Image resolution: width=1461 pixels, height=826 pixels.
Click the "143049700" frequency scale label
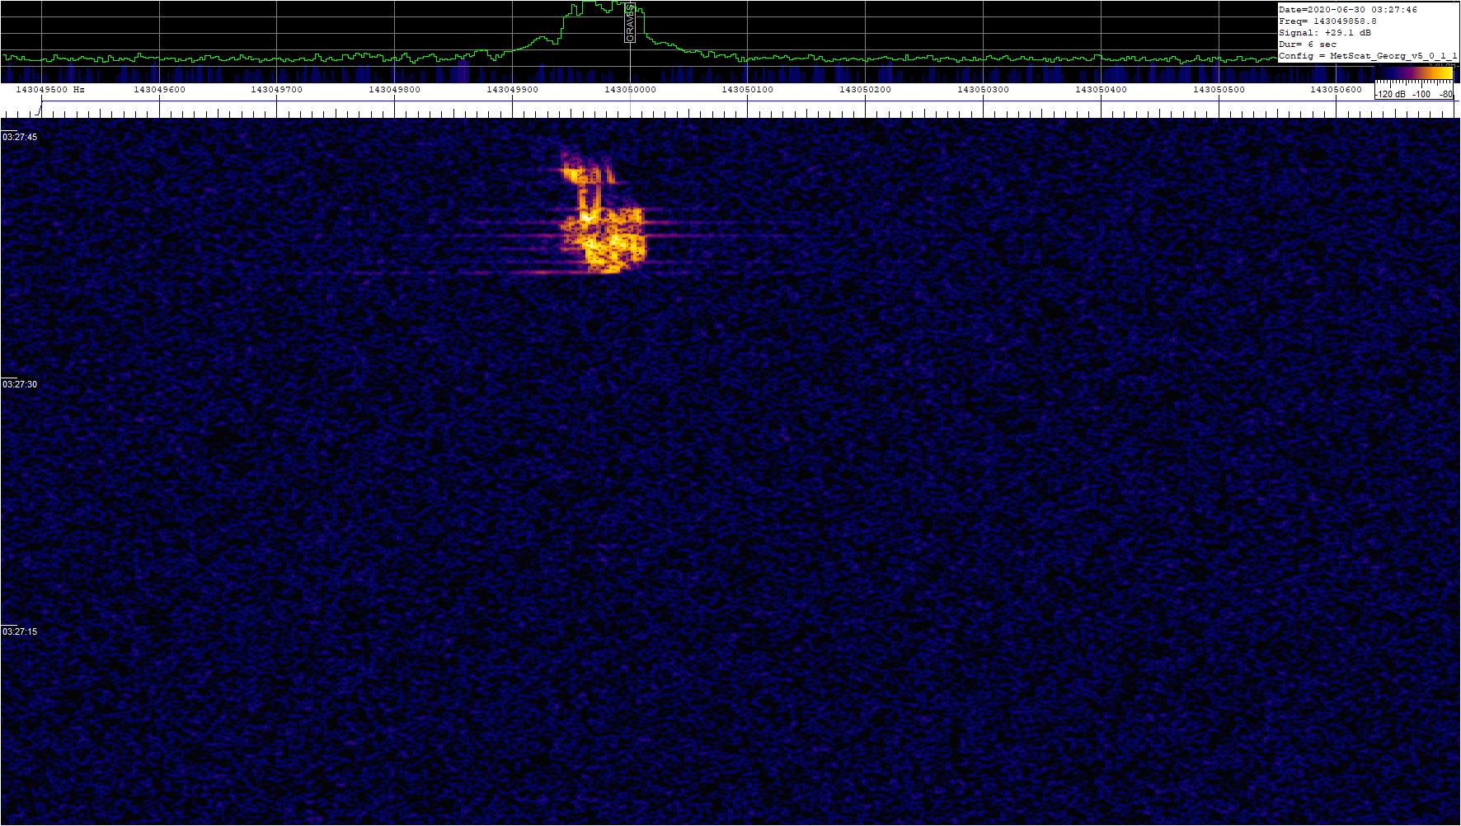pyautogui.click(x=277, y=89)
